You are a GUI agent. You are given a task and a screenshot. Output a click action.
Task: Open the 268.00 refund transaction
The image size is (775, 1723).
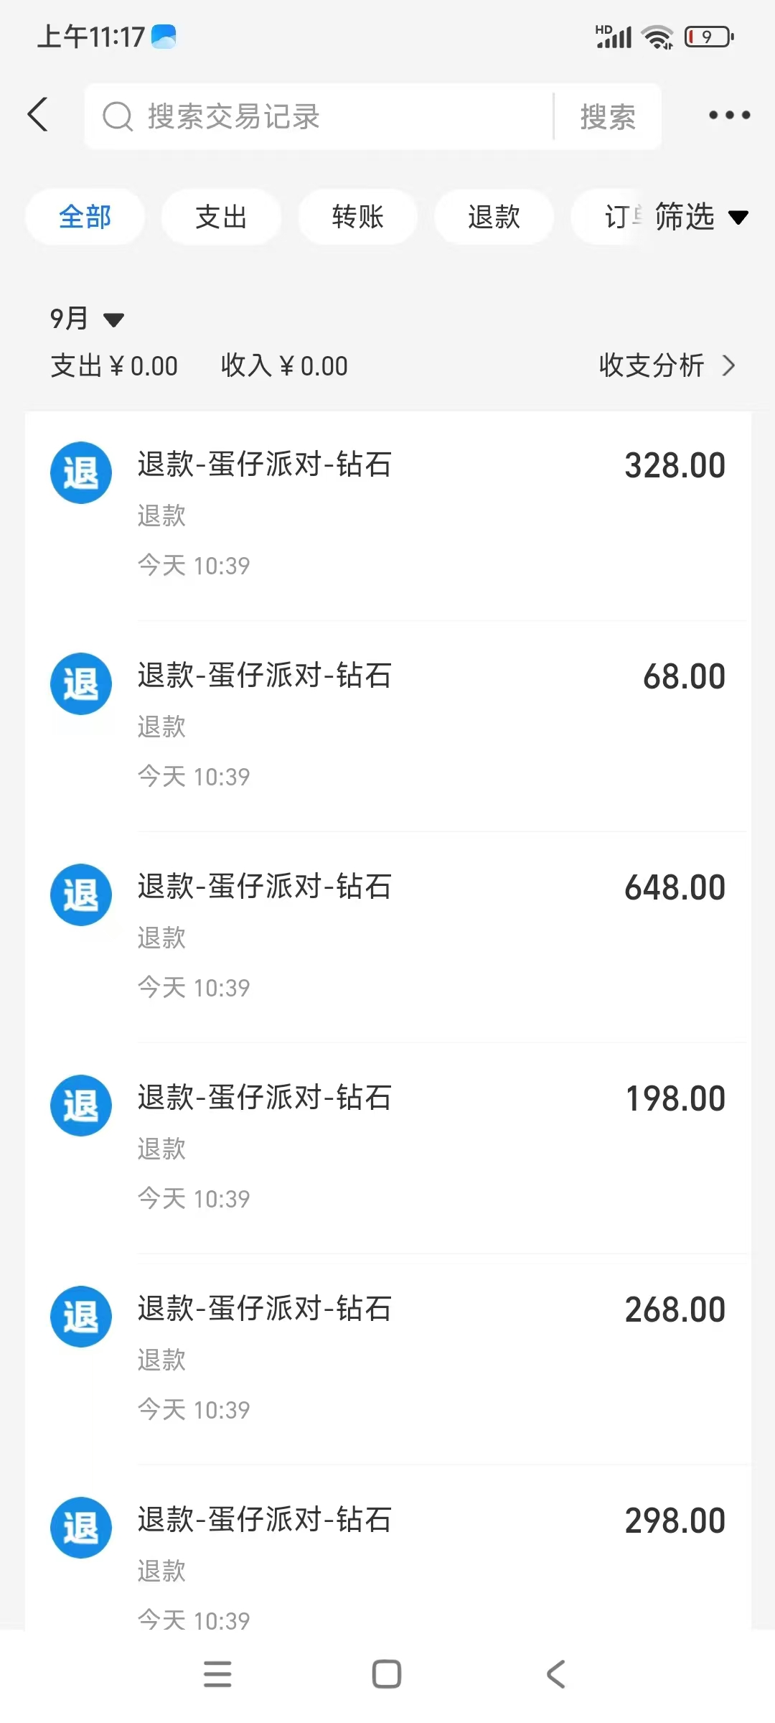[388, 1359]
